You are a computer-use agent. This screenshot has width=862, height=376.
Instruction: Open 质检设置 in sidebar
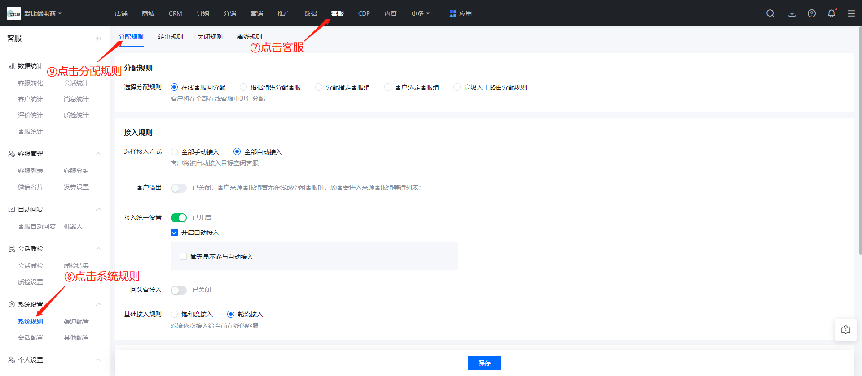(31, 282)
